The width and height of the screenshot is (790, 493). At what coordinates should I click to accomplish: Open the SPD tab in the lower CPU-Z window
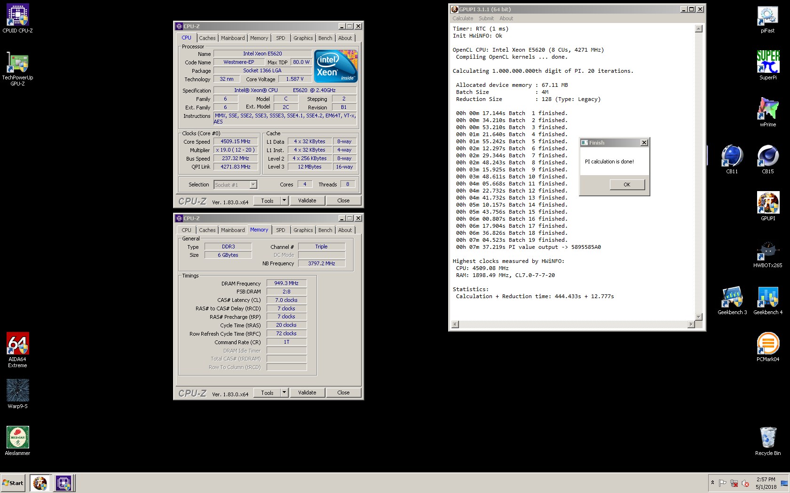point(281,230)
